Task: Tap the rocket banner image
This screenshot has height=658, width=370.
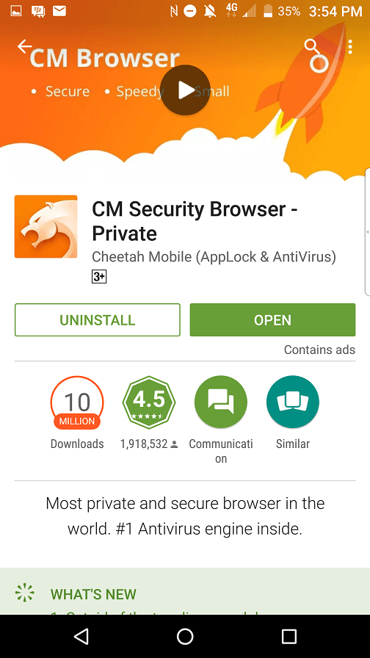Action: coord(302,84)
